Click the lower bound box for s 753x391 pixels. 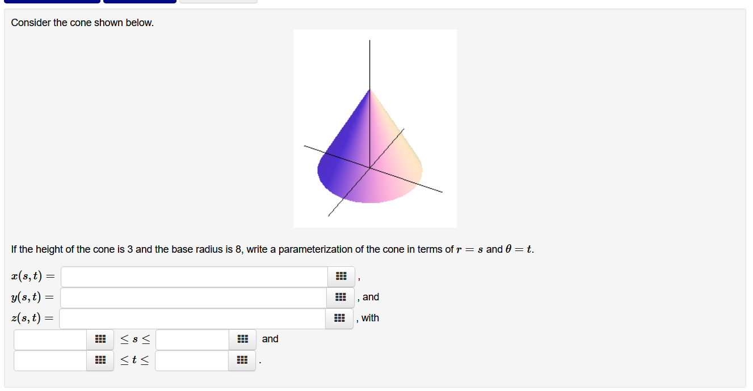click(49, 339)
